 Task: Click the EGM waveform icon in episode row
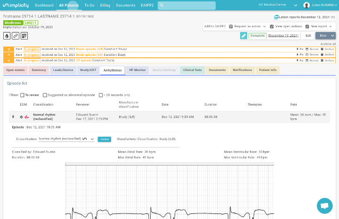click(x=27, y=117)
